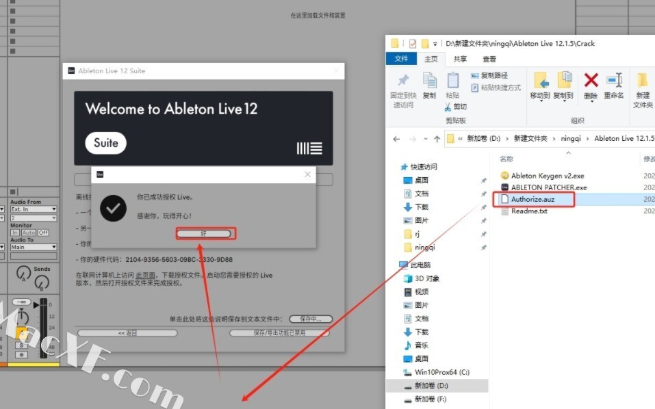Expand chevron after ningqi in address bar
The height and width of the screenshot is (409, 655).
[587, 139]
